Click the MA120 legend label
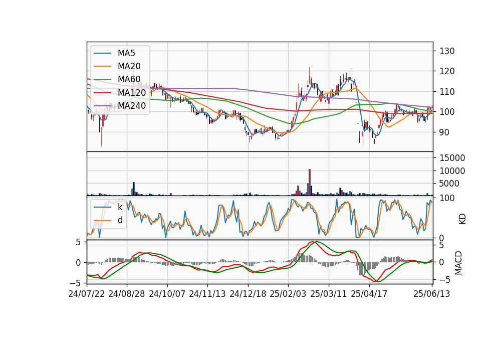481x346 pixels. [132, 93]
